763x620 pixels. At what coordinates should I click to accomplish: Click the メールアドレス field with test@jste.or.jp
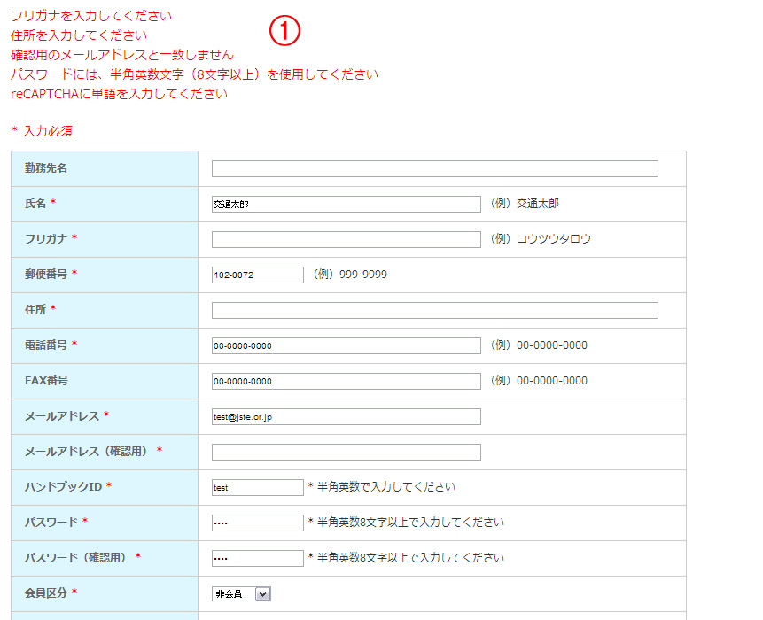click(x=346, y=416)
